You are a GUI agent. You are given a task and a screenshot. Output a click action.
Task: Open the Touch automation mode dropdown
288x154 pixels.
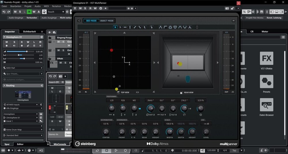coord(63,12)
